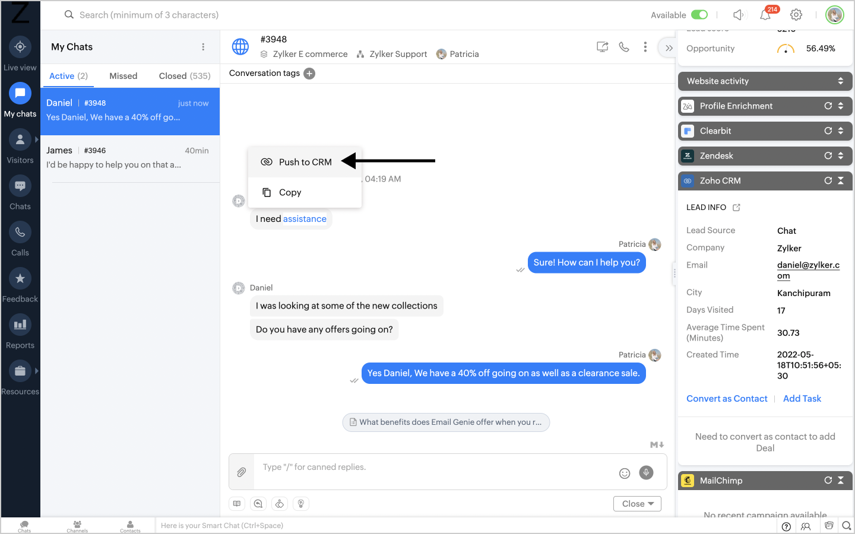
Task: Open the search icon in bottom bar
Action: (847, 526)
